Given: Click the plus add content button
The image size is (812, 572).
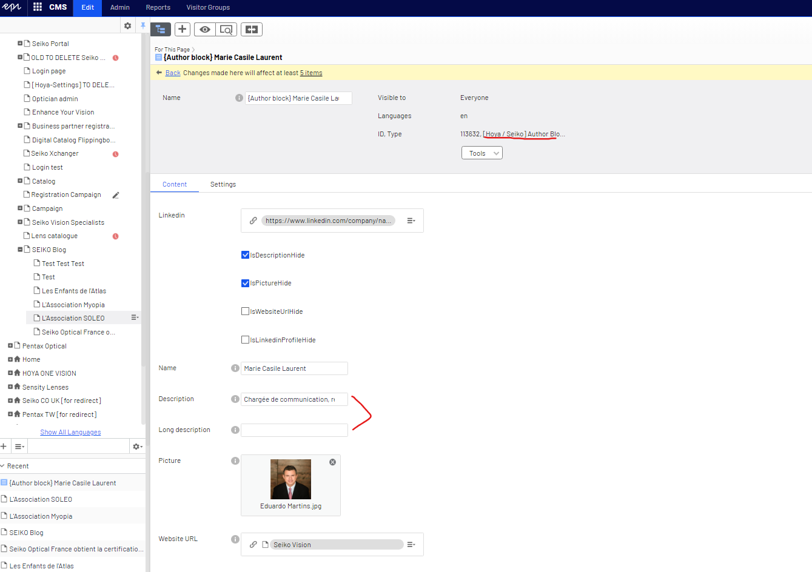Looking at the screenshot, I should click(x=182, y=29).
